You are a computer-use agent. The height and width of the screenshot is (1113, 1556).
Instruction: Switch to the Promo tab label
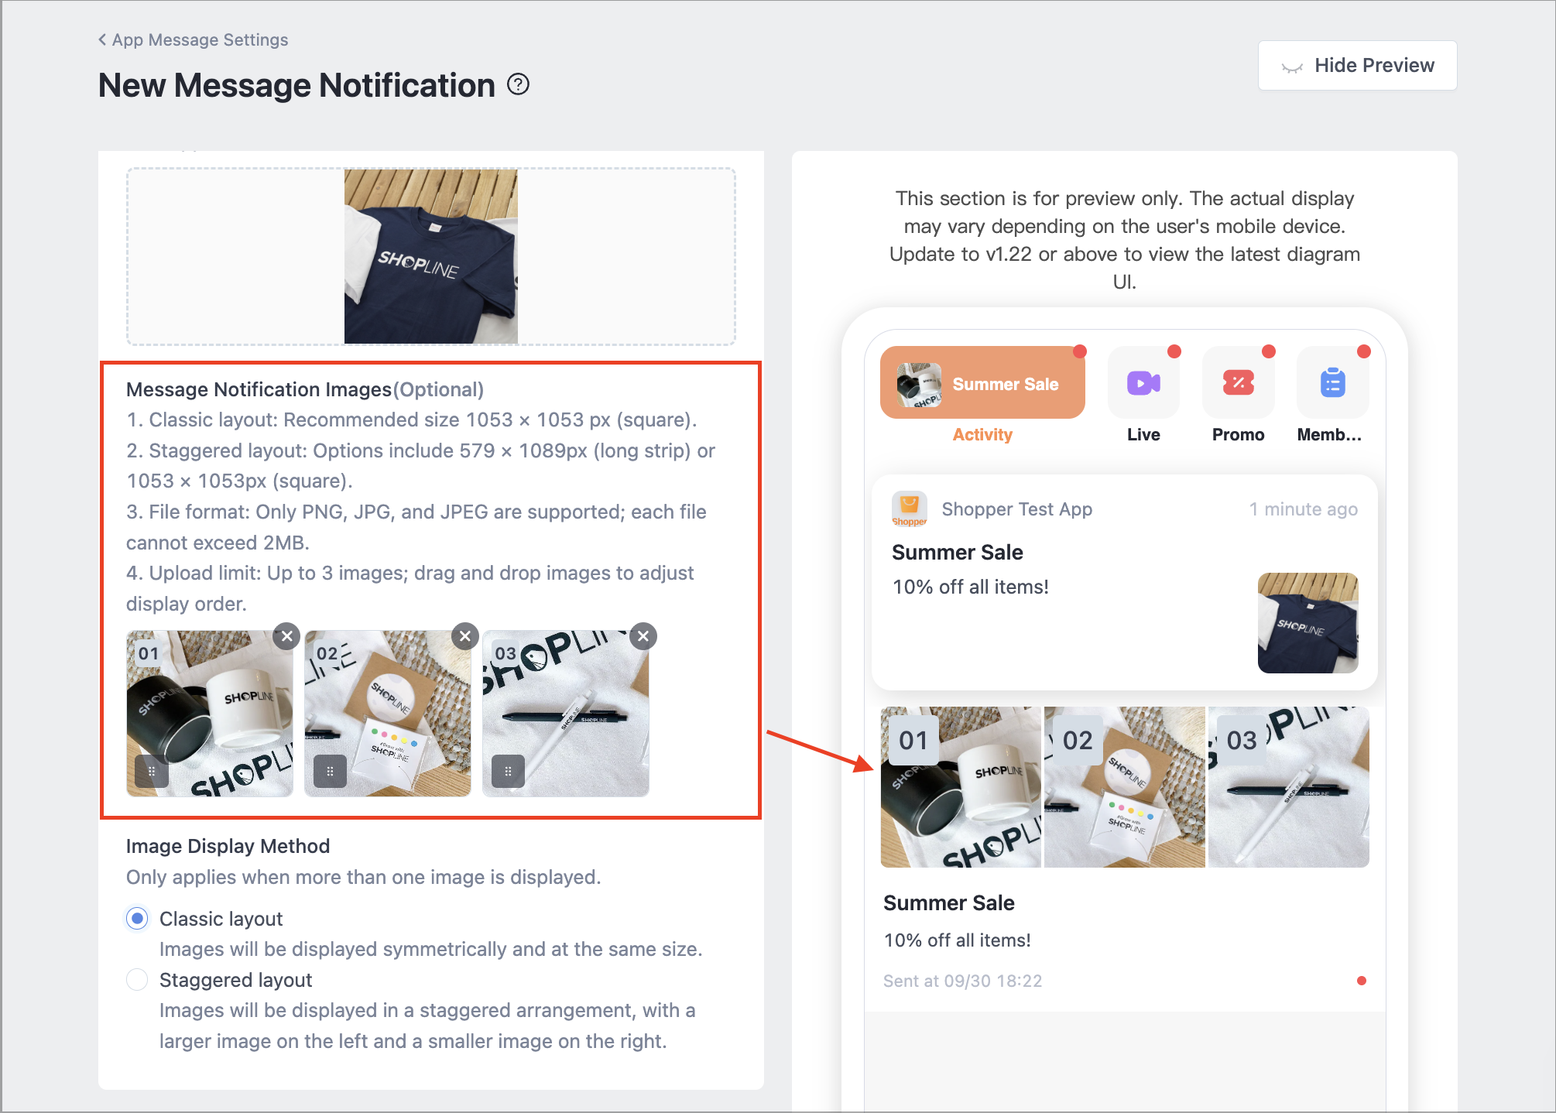point(1238,435)
